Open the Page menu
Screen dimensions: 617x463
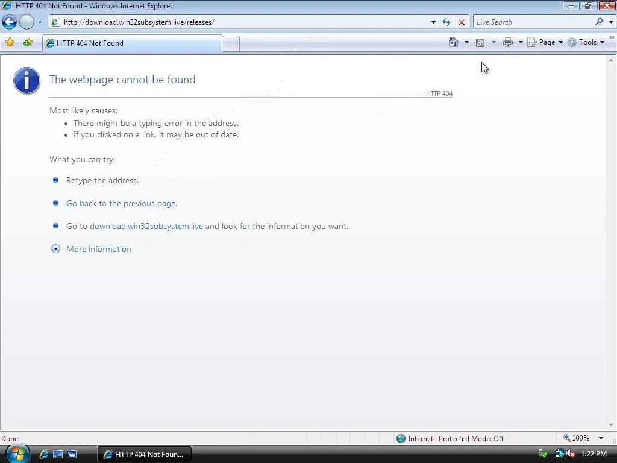(x=545, y=42)
